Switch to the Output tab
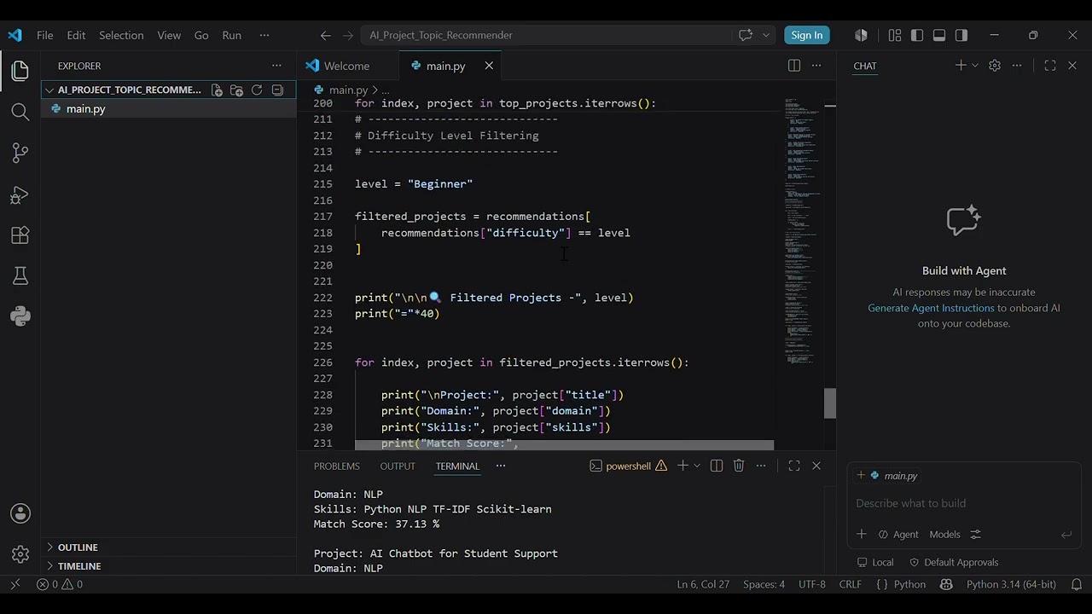The width and height of the screenshot is (1092, 614). [398, 466]
